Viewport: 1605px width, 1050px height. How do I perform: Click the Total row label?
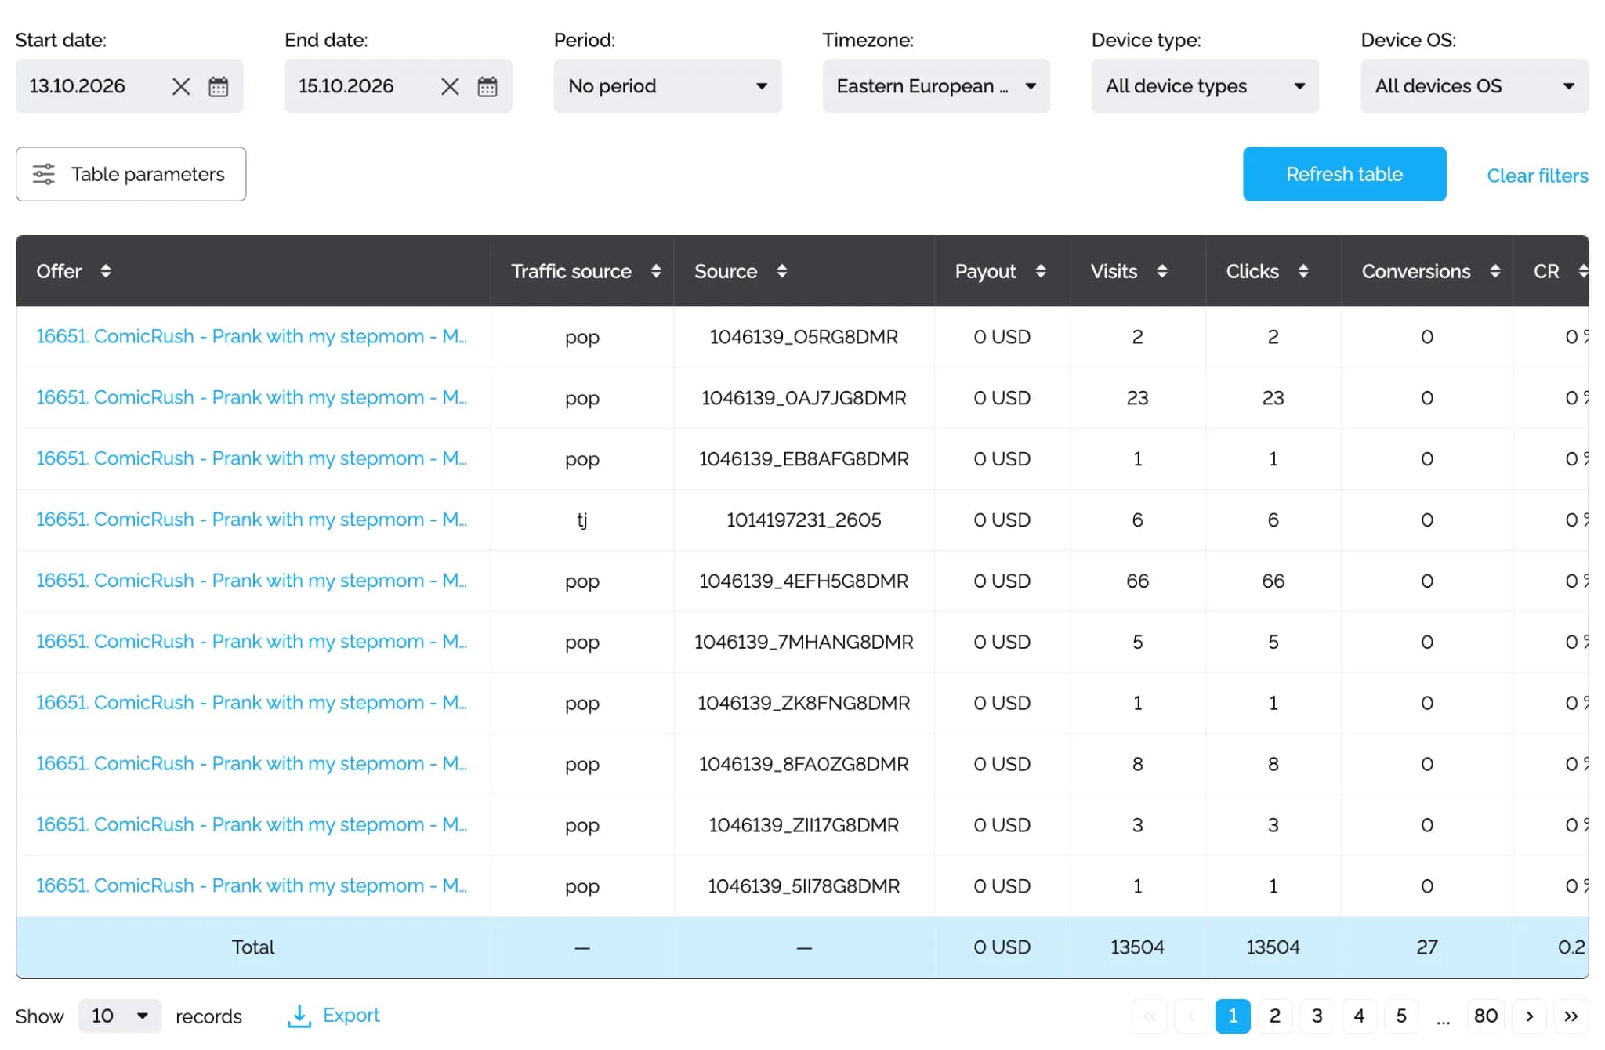point(253,947)
